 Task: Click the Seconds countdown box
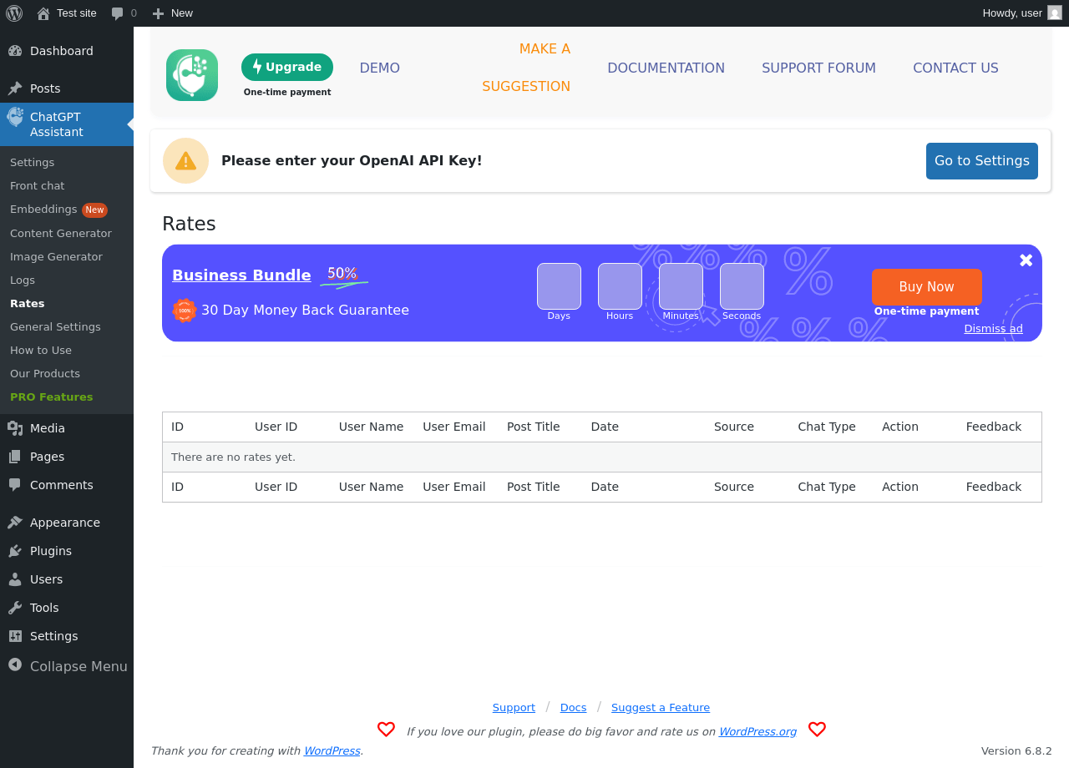point(742,286)
